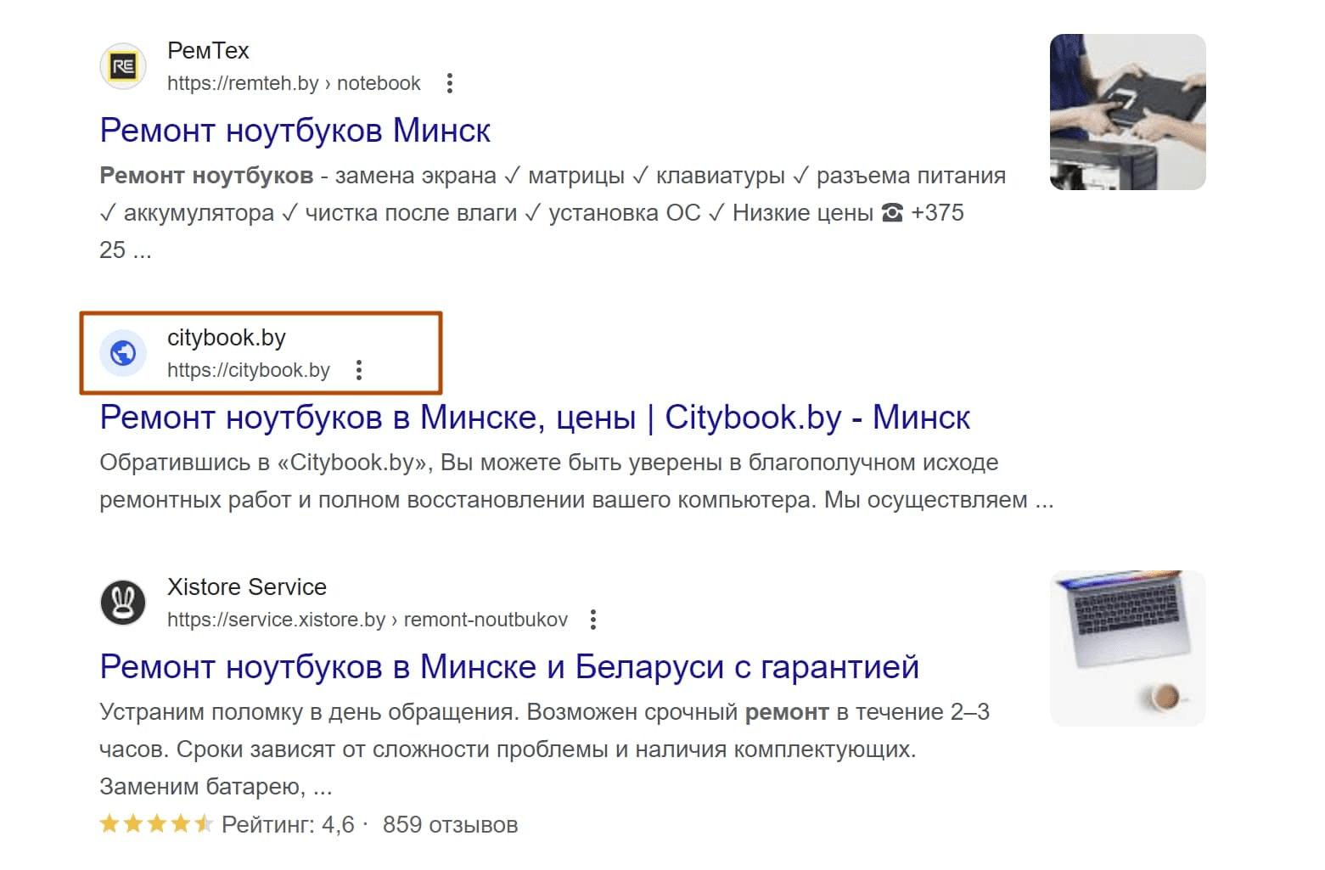Viewport: 1325px width, 870px height.
Task: Click the "859 отзывов" review count
Action: 450,825
